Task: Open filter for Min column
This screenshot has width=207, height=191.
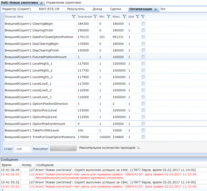Action: (108, 17)
